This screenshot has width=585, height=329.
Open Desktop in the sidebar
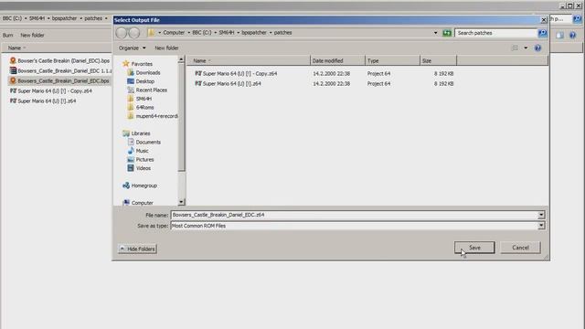(x=141, y=81)
